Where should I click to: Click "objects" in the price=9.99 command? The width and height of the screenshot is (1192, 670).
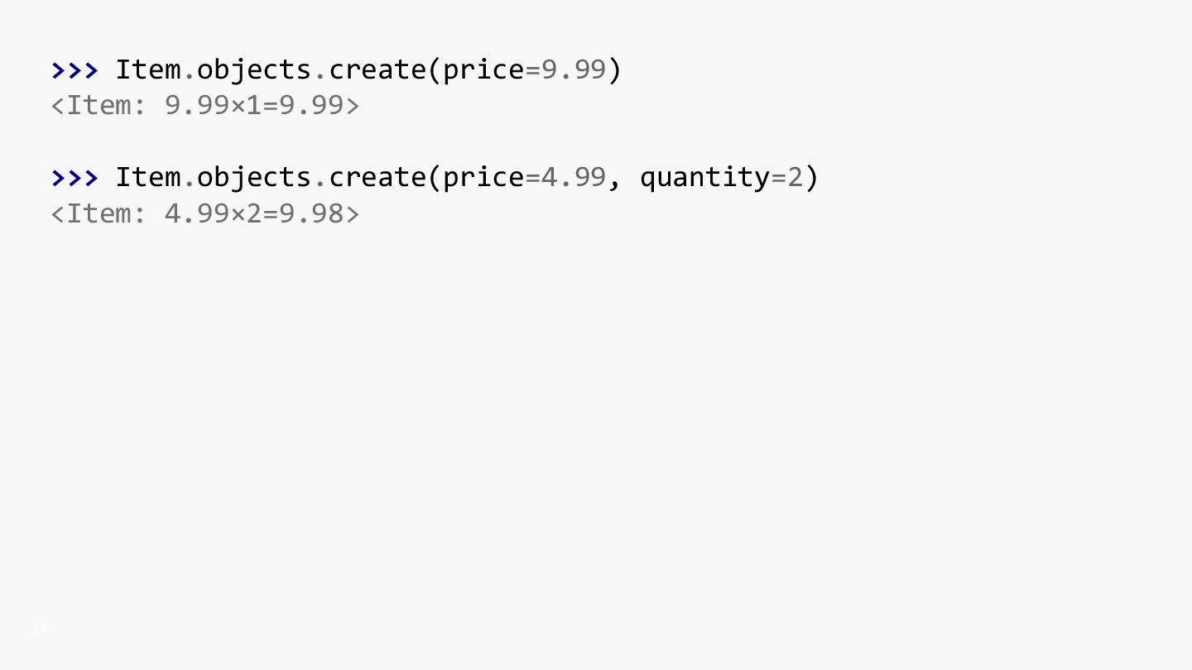tap(253, 69)
